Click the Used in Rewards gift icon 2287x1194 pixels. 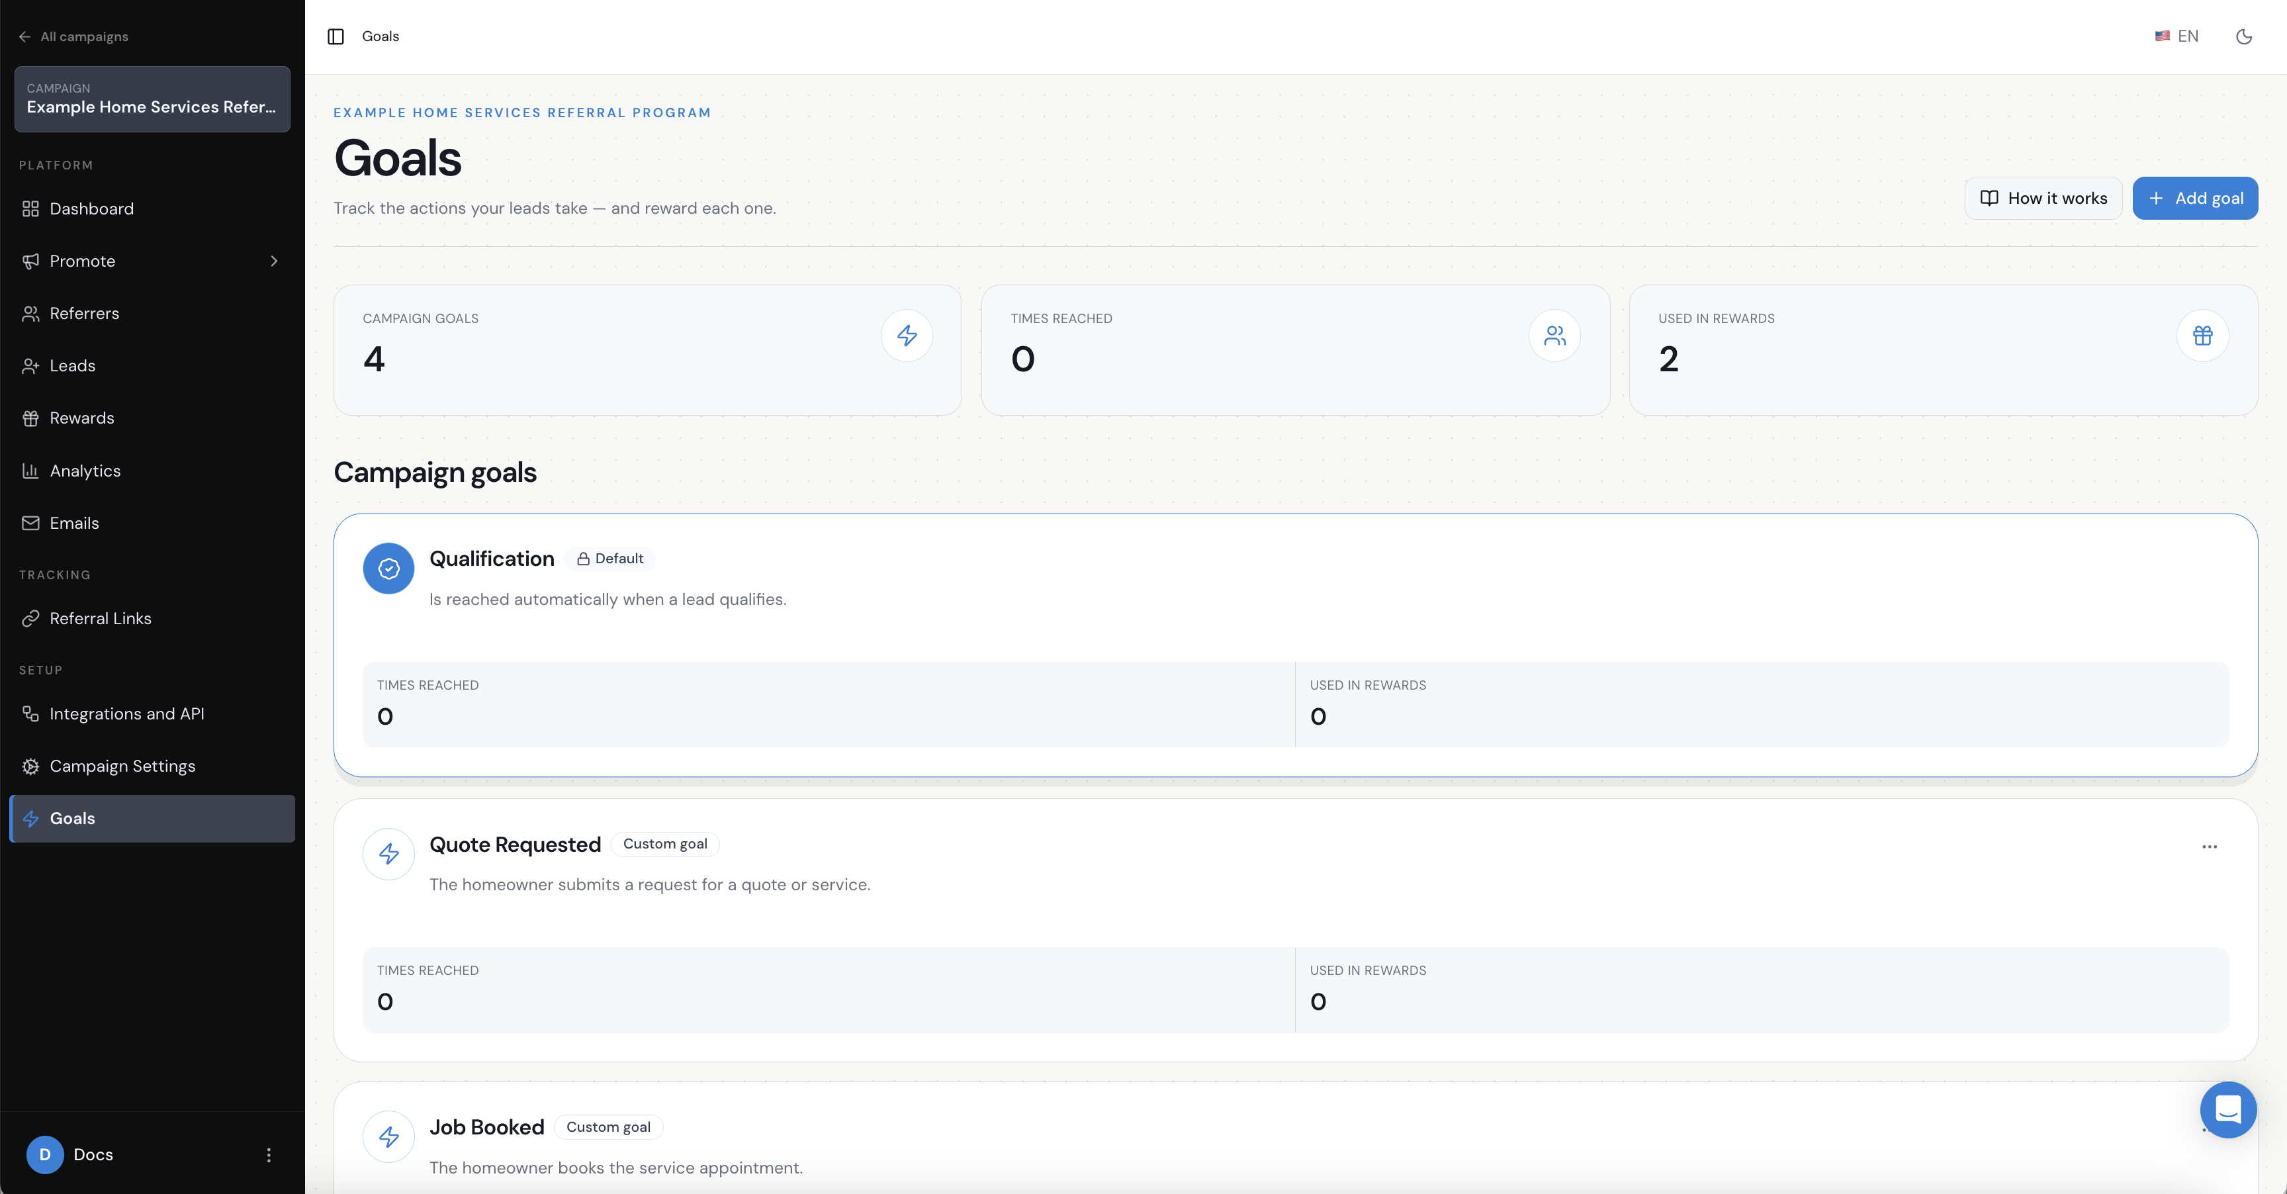point(2202,336)
